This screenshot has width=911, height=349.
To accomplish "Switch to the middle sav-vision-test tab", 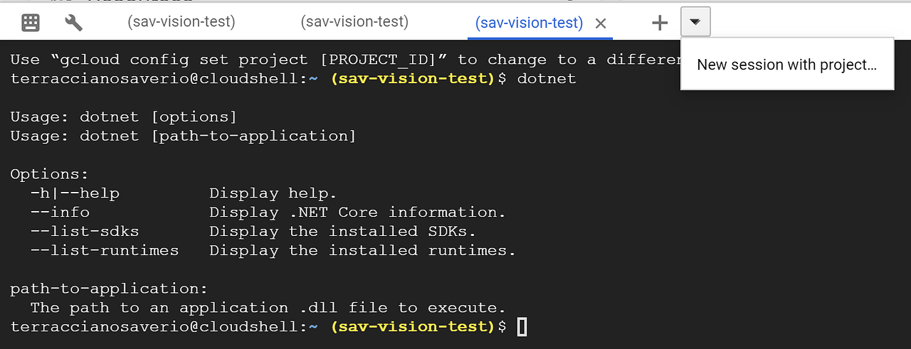I will click(354, 22).
